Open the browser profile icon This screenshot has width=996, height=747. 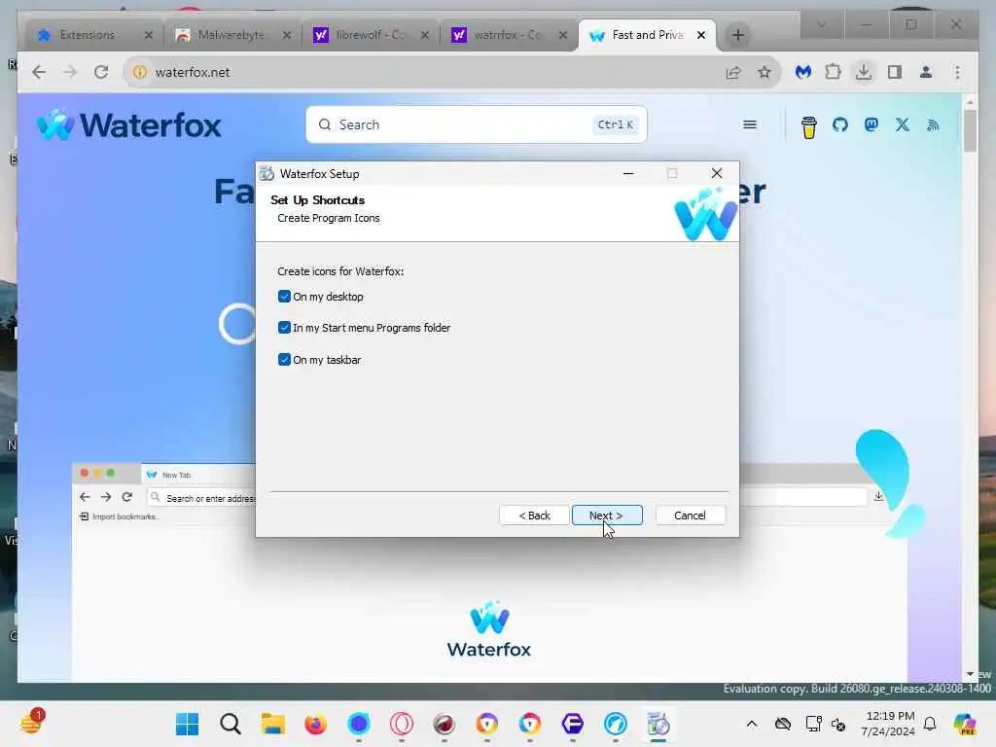[x=926, y=72]
